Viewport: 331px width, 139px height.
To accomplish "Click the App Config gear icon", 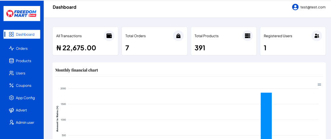I will point(11,98).
